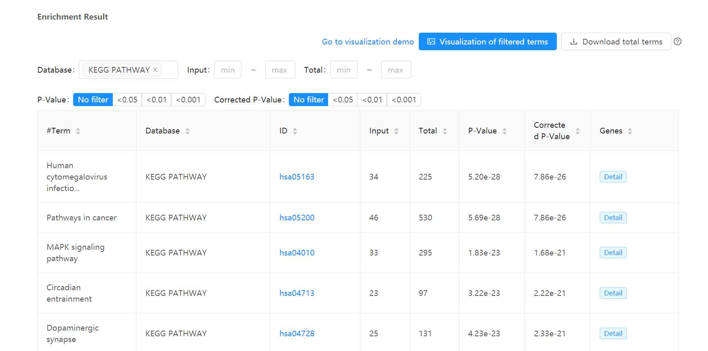Open pathway link hsa05163
The width and height of the screenshot is (708, 351).
(297, 177)
